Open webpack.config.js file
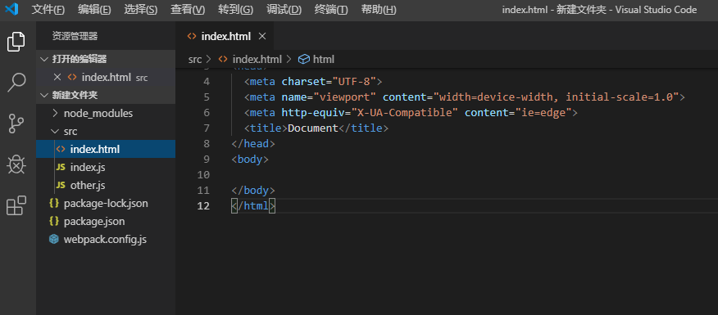Viewport: 718px width, 315px height. point(105,239)
